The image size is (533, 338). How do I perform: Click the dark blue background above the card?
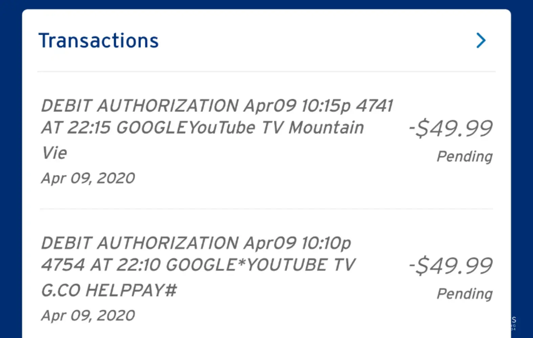click(266, 4)
